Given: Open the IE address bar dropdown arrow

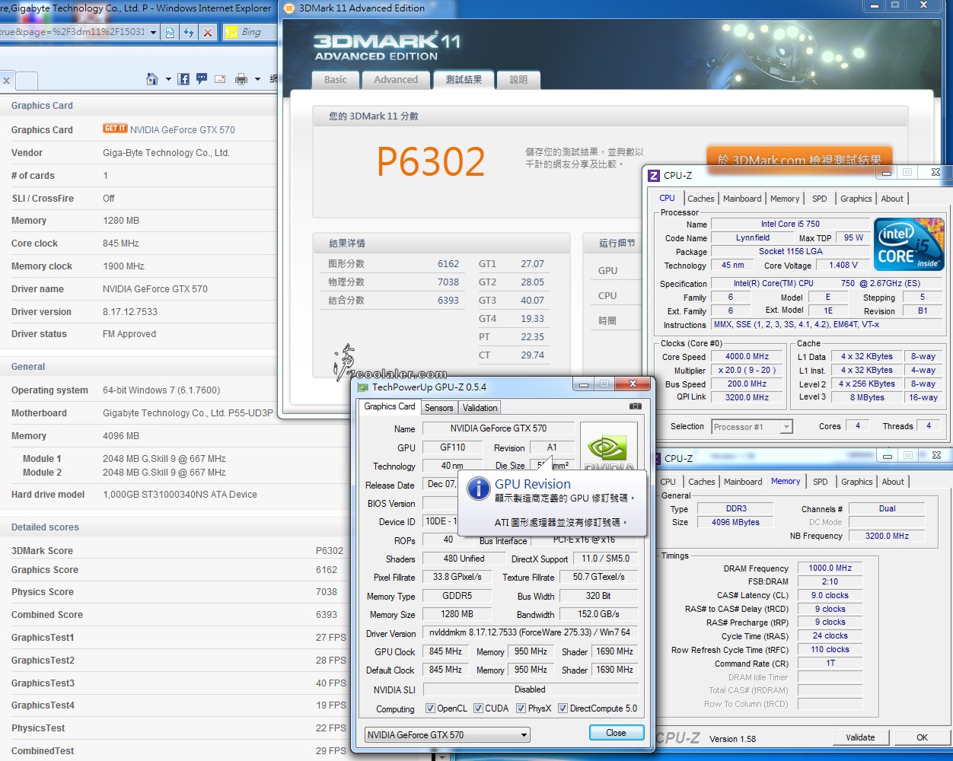Looking at the screenshot, I should pos(153,32).
